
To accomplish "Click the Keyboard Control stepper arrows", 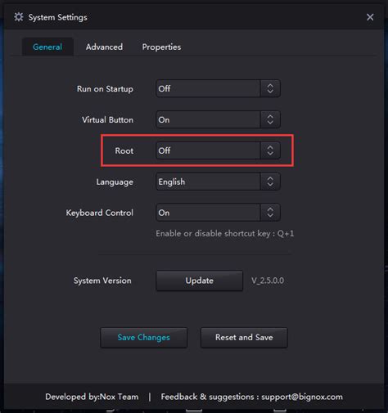I will tap(270, 213).
